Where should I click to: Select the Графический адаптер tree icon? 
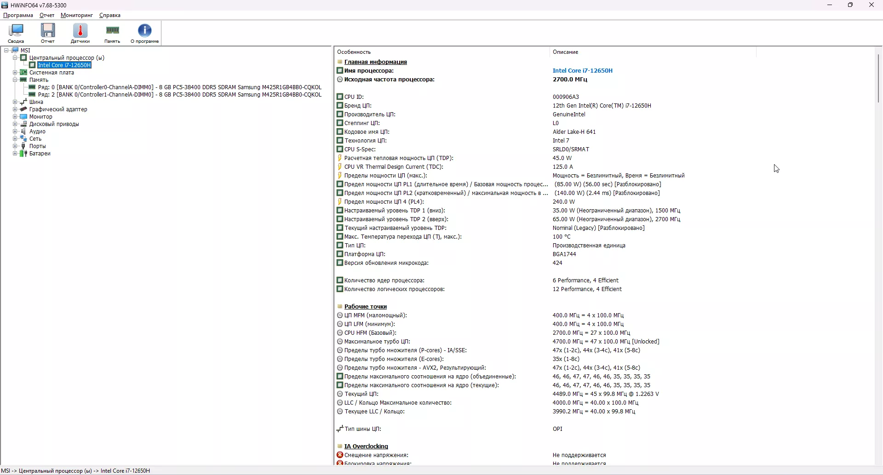(x=23, y=109)
